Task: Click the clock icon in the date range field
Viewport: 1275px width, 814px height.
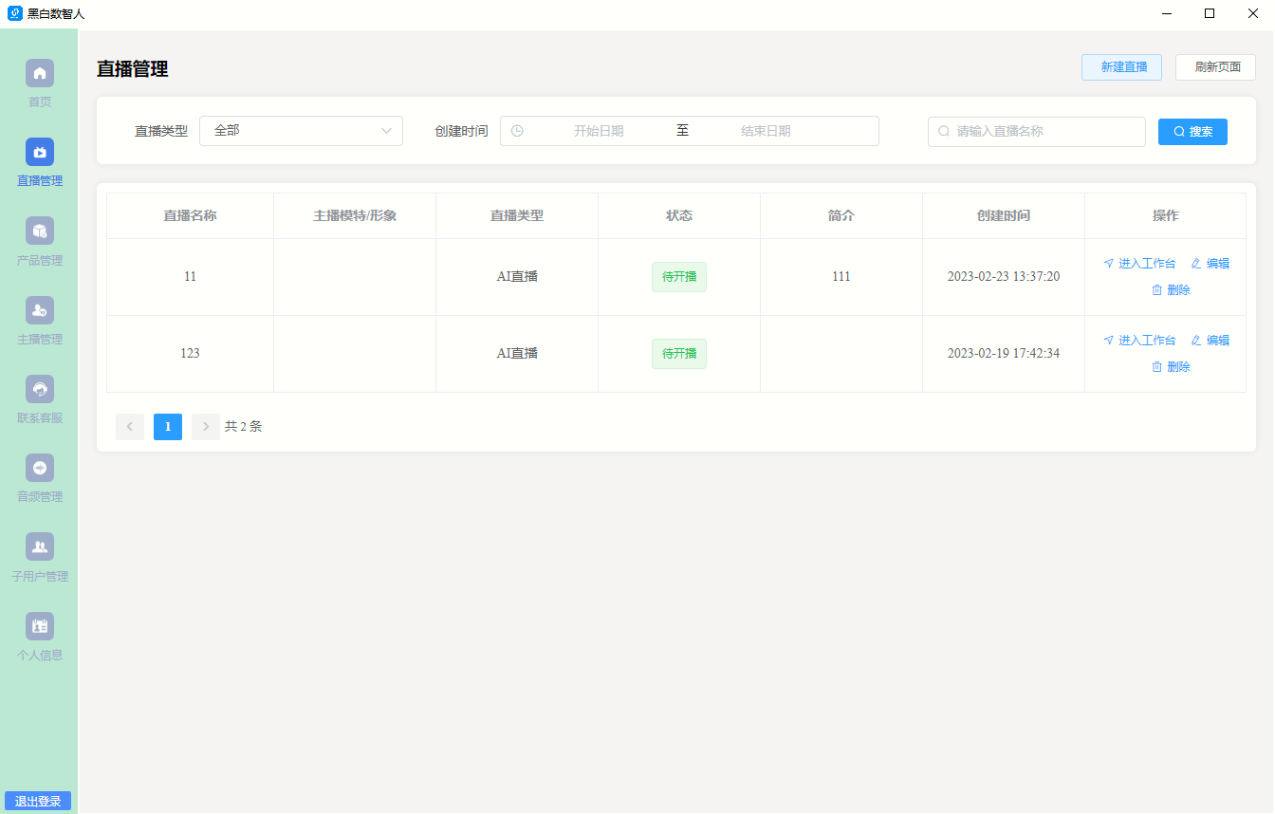Action: pos(517,131)
